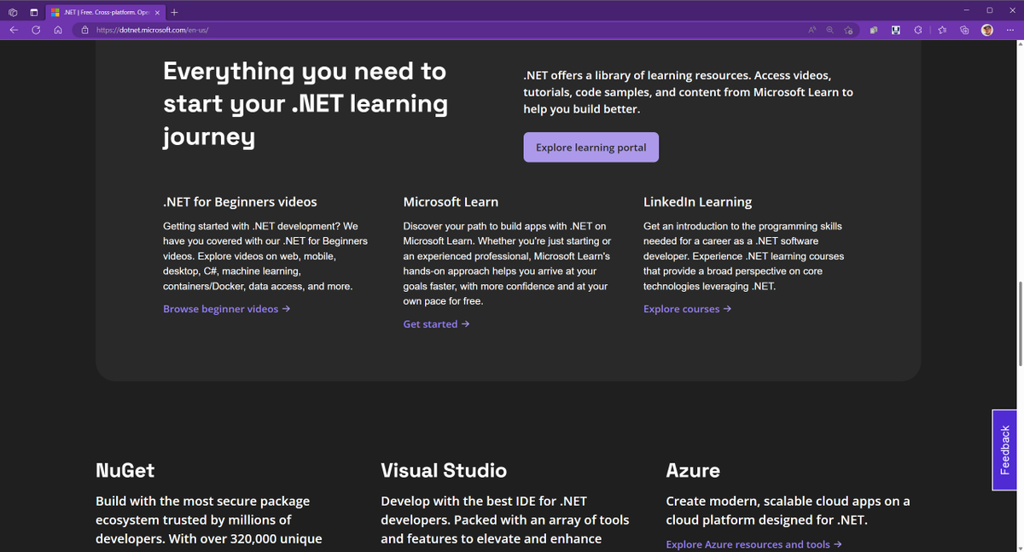Click the Everything you need to start heading
The width and height of the screenshot is (1024, 552).
[x=305, y=104]
